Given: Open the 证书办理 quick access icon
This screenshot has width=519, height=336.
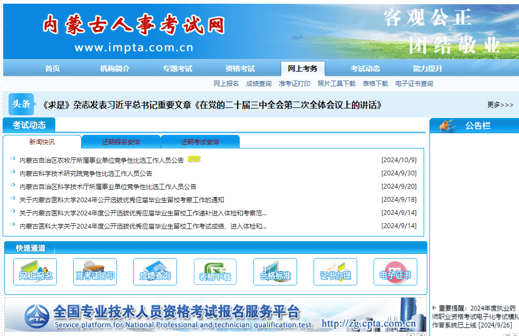Looking at the screenshot, I should (335, 272).
